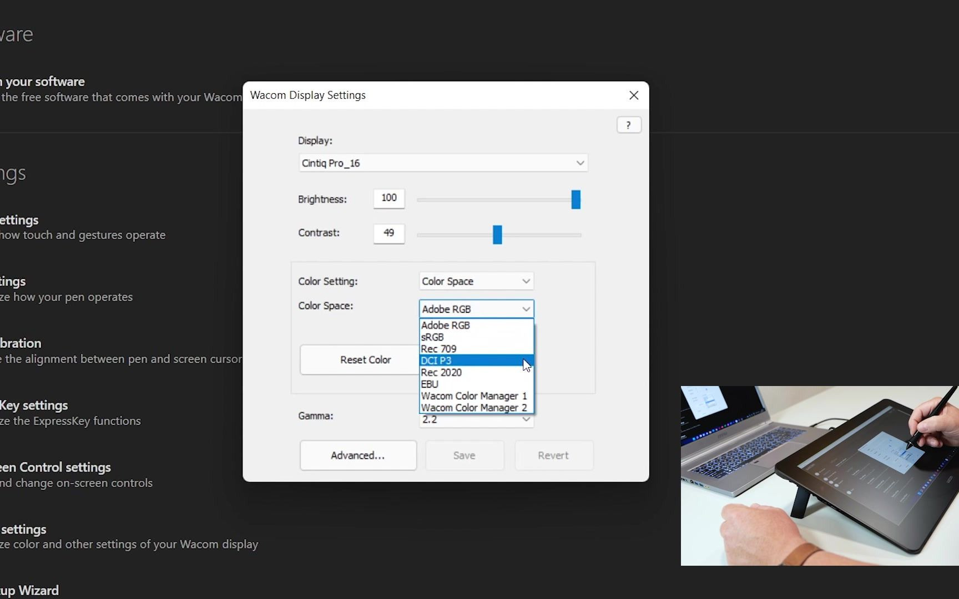Choose Wacom Color Manager 1 option
Viewport: 959px width, 599px height.
pos(474,395)
